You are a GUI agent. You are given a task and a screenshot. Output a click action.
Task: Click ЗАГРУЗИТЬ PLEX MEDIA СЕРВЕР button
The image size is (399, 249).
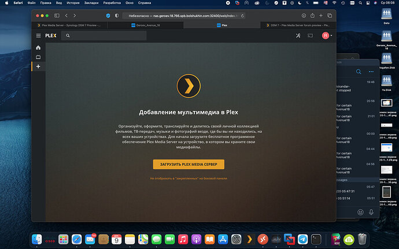pos(189,164)
